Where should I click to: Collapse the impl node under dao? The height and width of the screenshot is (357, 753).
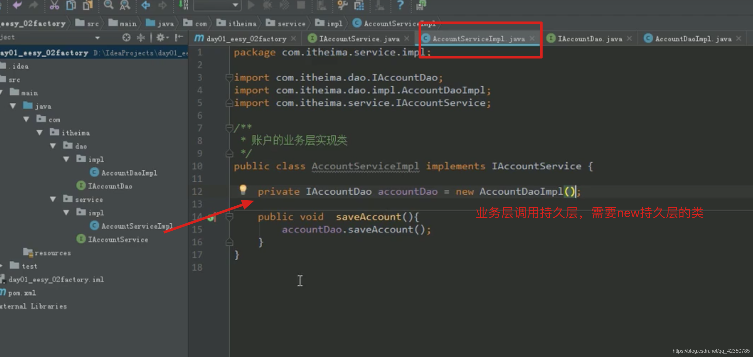coord(66,159)
